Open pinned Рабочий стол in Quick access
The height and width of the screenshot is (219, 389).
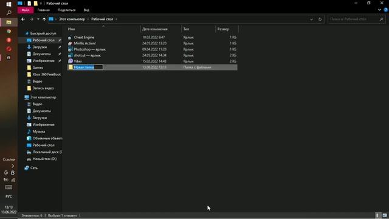pyautogui.click(x=43, y=40)
